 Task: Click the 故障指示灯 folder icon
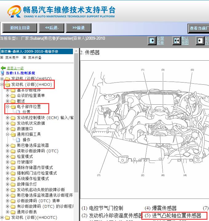(13, 184)
